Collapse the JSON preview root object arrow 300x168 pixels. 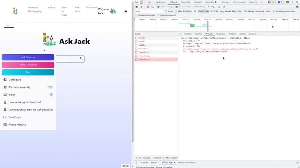click(180, 38)
